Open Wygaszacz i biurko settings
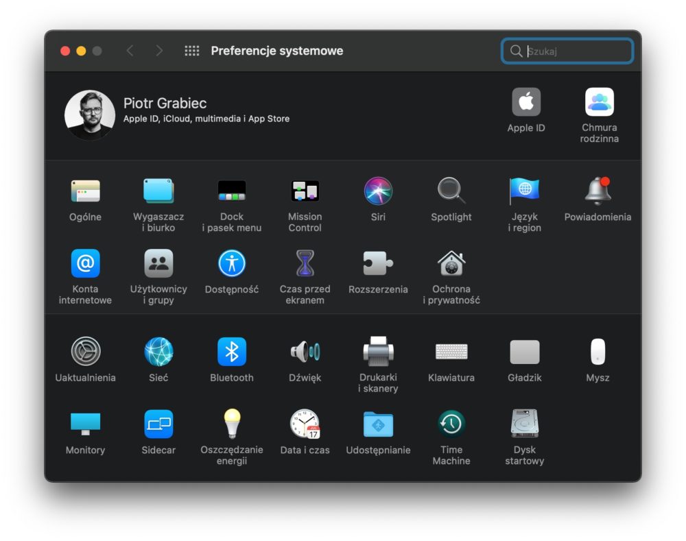This screenshot has width=686, height=541. (x=158, y=191)
